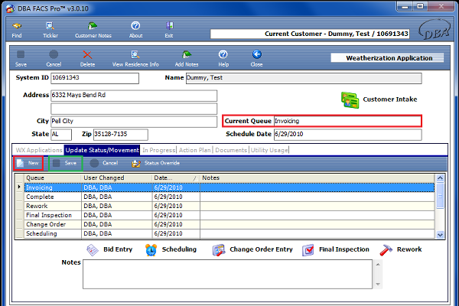Click the Address field with 6332 Mays Bend Rd
This screenshot has width=459, height=306.
[134, 96]
